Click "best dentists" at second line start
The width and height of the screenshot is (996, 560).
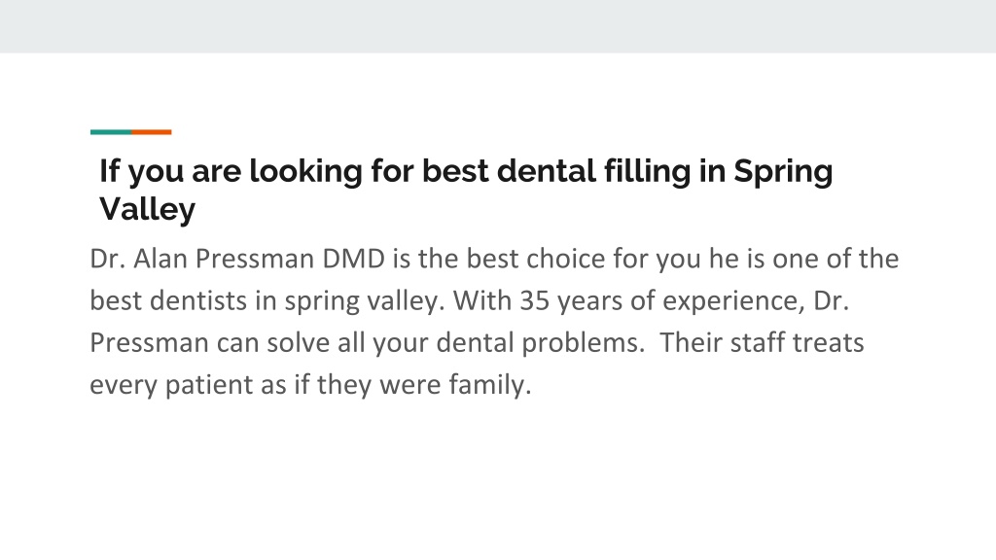[168, 301]
